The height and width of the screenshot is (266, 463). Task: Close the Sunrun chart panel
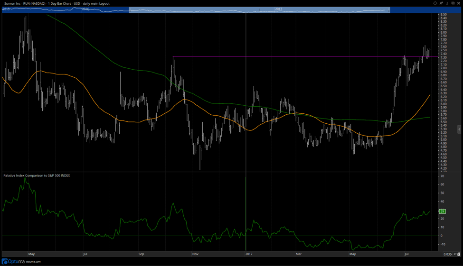click(459, 3)
